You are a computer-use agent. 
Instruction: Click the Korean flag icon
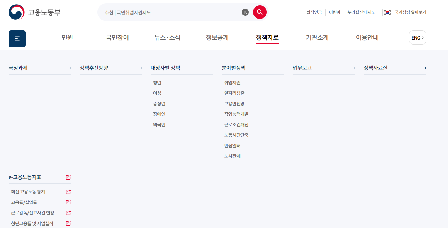click(388, 12)
